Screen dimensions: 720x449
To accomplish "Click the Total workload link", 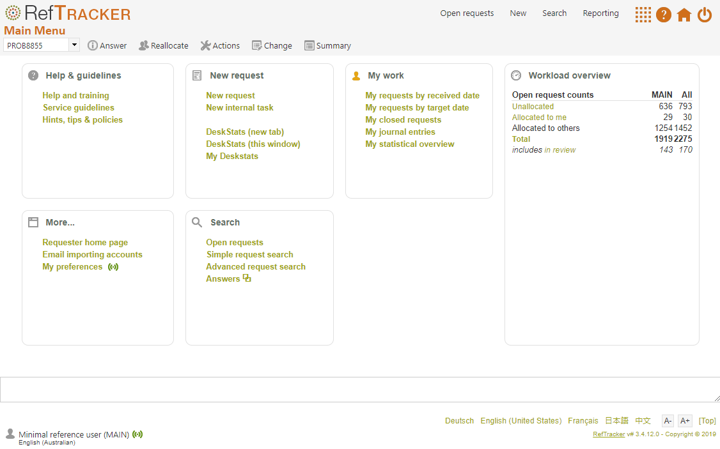I will (520, 139).
